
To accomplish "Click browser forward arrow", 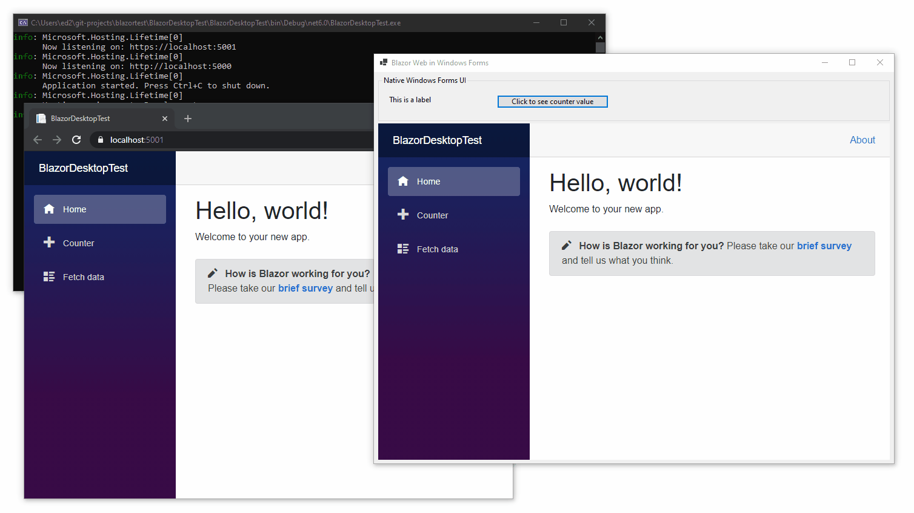I will [x=57, y=140].
